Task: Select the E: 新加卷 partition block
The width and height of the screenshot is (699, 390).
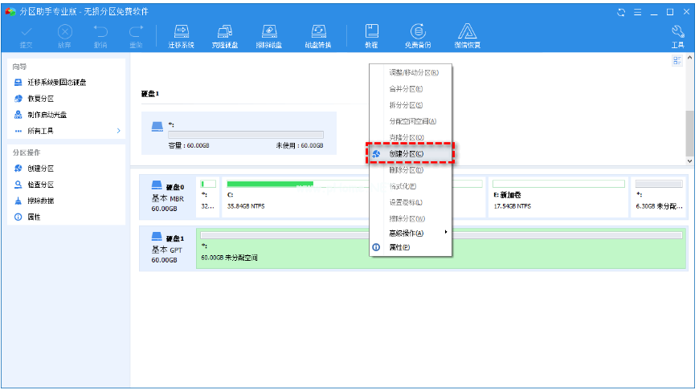Action: pyautogui.click(x=558, y=196)
